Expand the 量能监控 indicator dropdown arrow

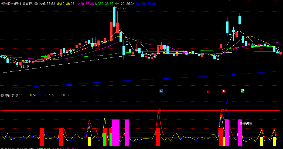tap(2, 95)
